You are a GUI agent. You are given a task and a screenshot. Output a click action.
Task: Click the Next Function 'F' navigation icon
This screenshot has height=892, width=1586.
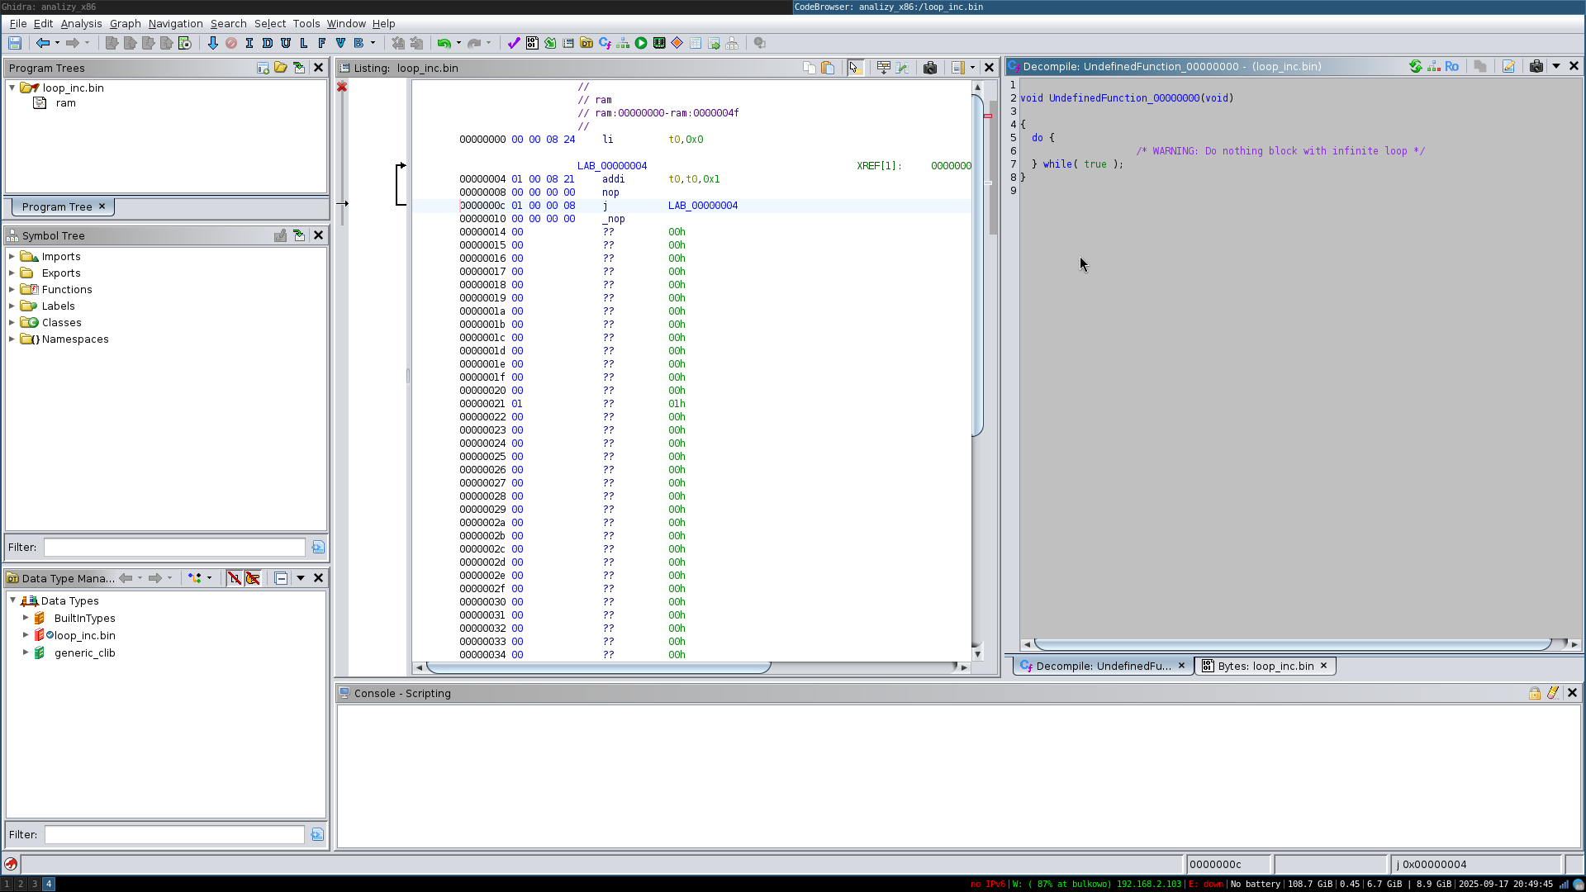coord(322,43)
